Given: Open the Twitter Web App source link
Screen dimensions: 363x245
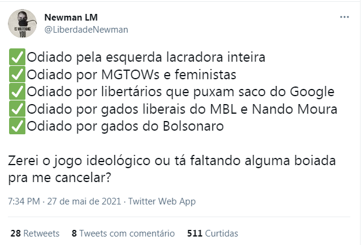Looking at the screenshot, I should click(162, 201).
